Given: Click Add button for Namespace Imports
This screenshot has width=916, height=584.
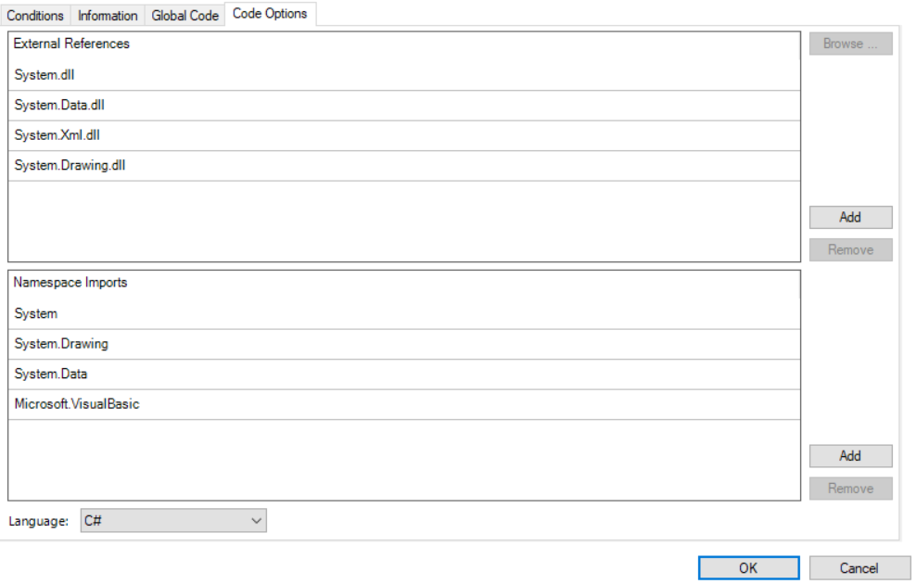Looking at the screenshot, I should pyautogui.click(x=850, y=456).
